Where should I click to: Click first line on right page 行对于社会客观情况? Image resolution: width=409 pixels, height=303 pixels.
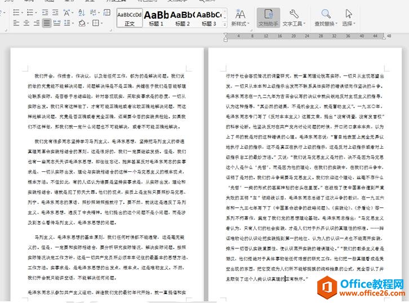pyautogui.click(x=305, y=76)
